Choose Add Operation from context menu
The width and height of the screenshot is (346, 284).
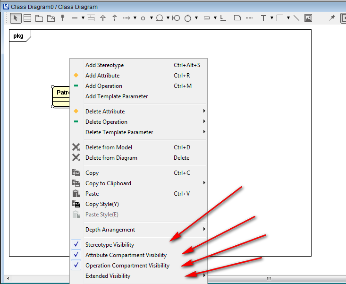103,86
